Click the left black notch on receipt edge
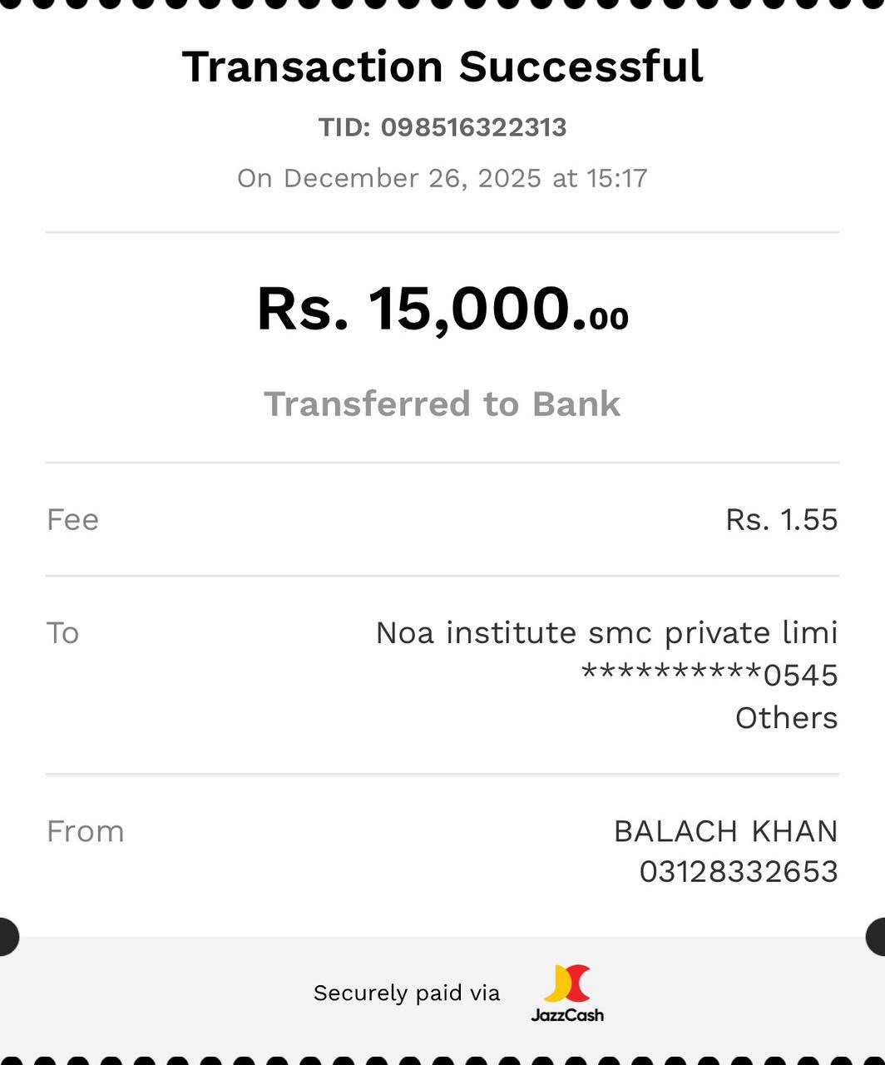 [7, 937]
